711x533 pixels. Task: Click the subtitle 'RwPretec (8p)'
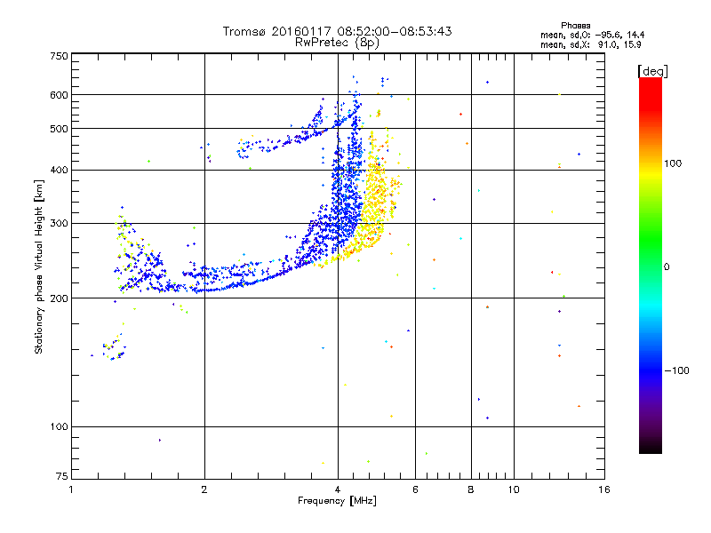click(337, 43)
